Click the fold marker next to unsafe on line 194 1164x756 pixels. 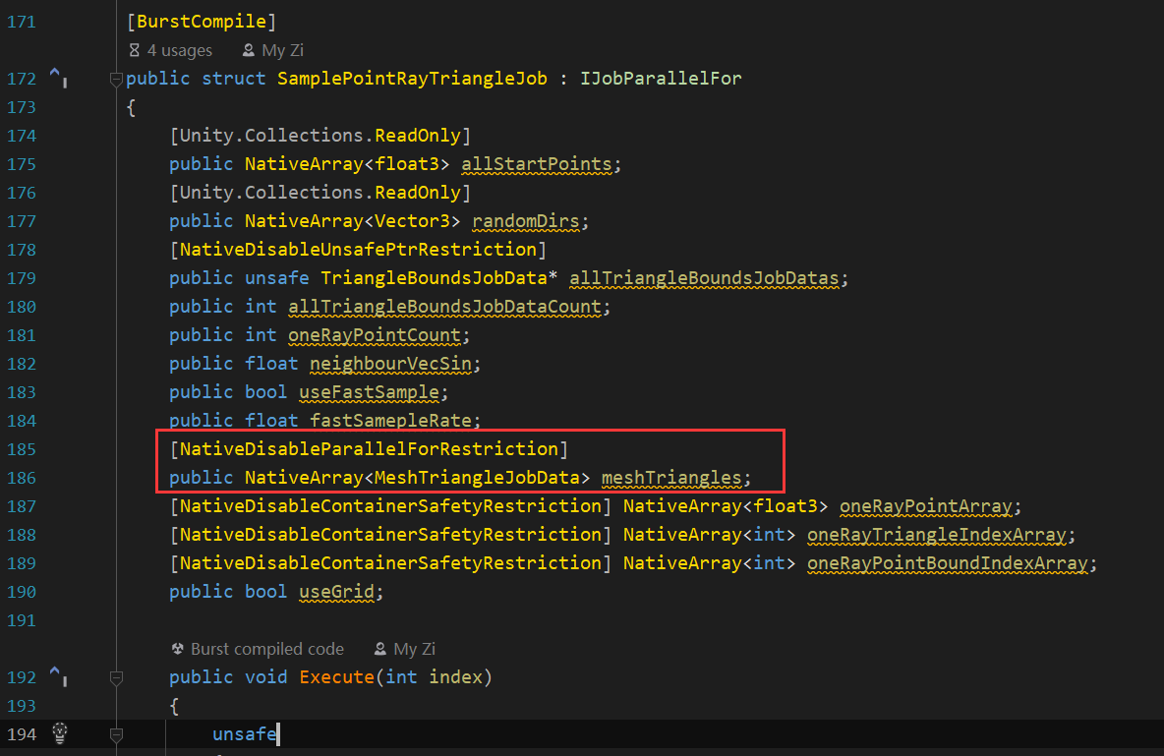point(116,733)
